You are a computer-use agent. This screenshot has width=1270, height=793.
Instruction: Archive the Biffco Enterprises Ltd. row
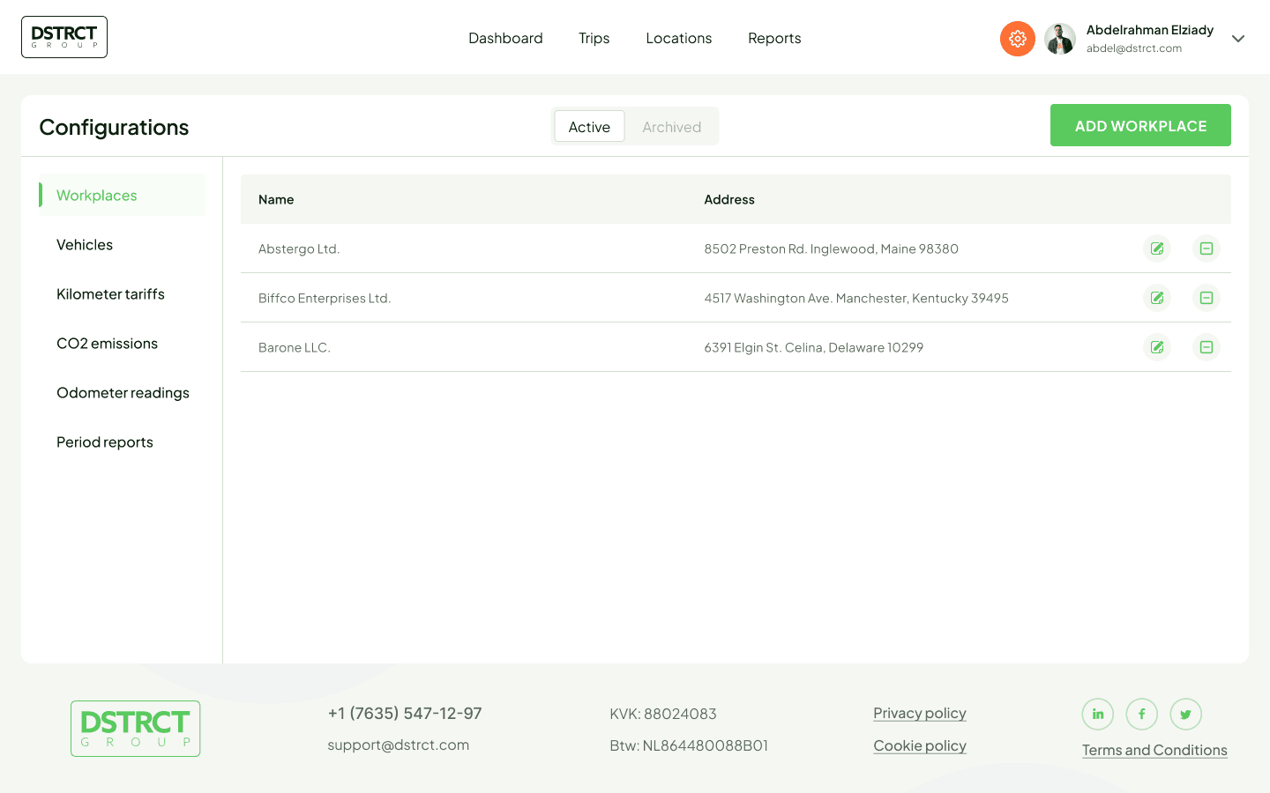coord(1206,298)
